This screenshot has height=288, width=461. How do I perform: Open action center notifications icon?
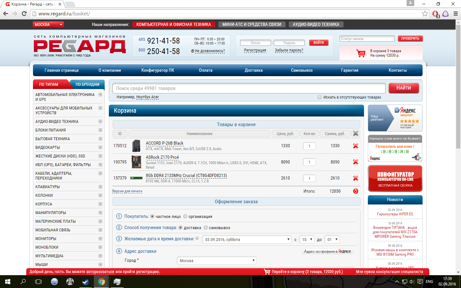(x=420, y=282)
